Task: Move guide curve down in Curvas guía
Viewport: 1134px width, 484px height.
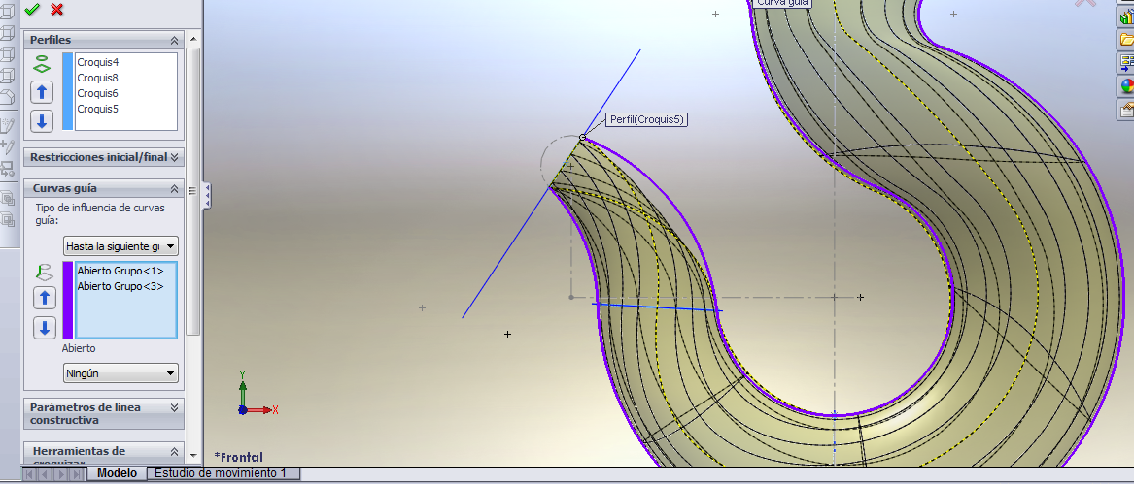Action: click(45, 328)
